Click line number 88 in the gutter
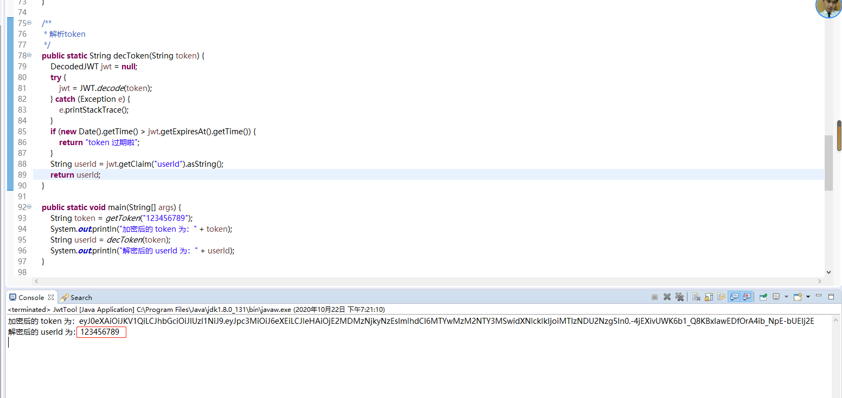This screenshot has width=842, height=398. [22, 164]
